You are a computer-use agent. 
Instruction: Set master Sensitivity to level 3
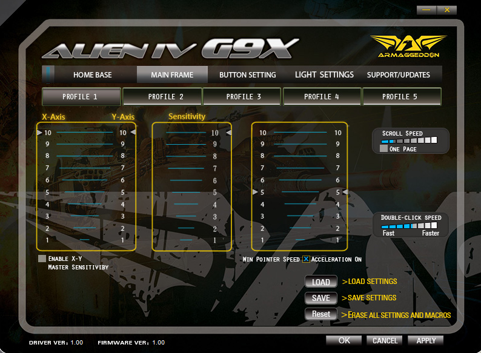point(214,217)
